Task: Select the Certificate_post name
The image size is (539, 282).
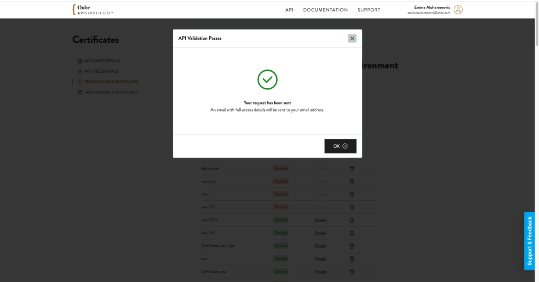Action: tap(214, 272)
